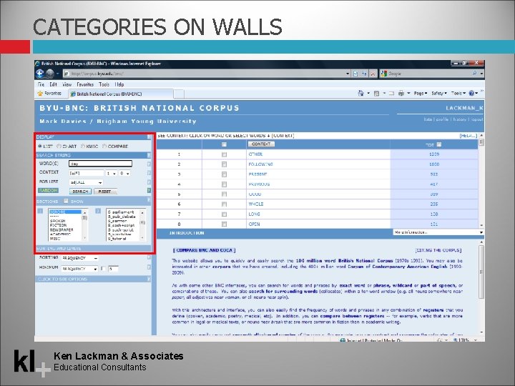Select the KWIC display radio button
The image size is (515, 386).
pos(83,146)
